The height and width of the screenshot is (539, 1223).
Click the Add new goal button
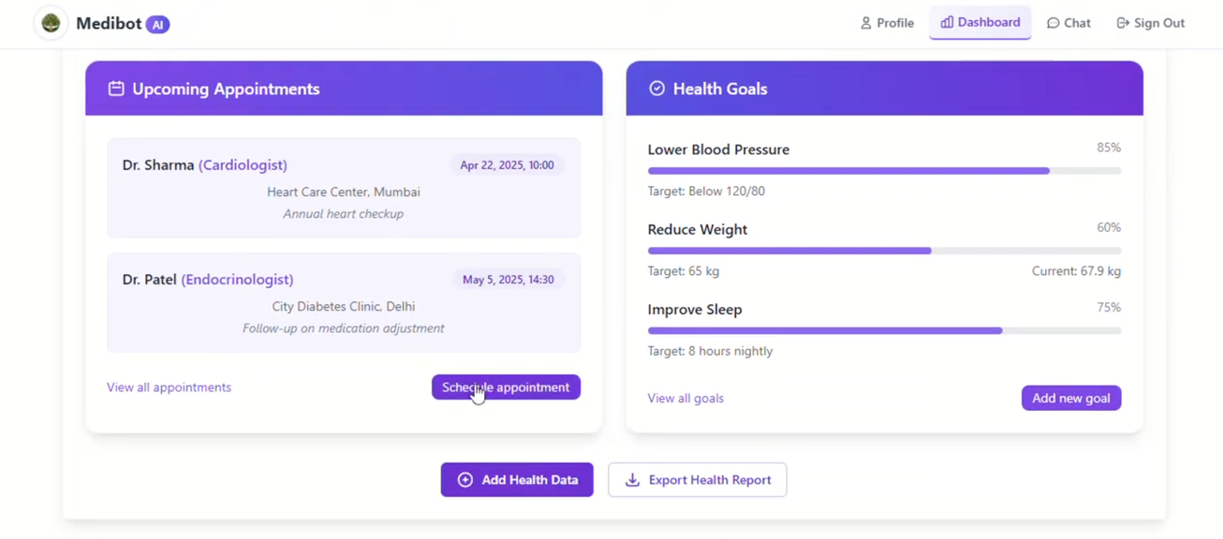1071,398
